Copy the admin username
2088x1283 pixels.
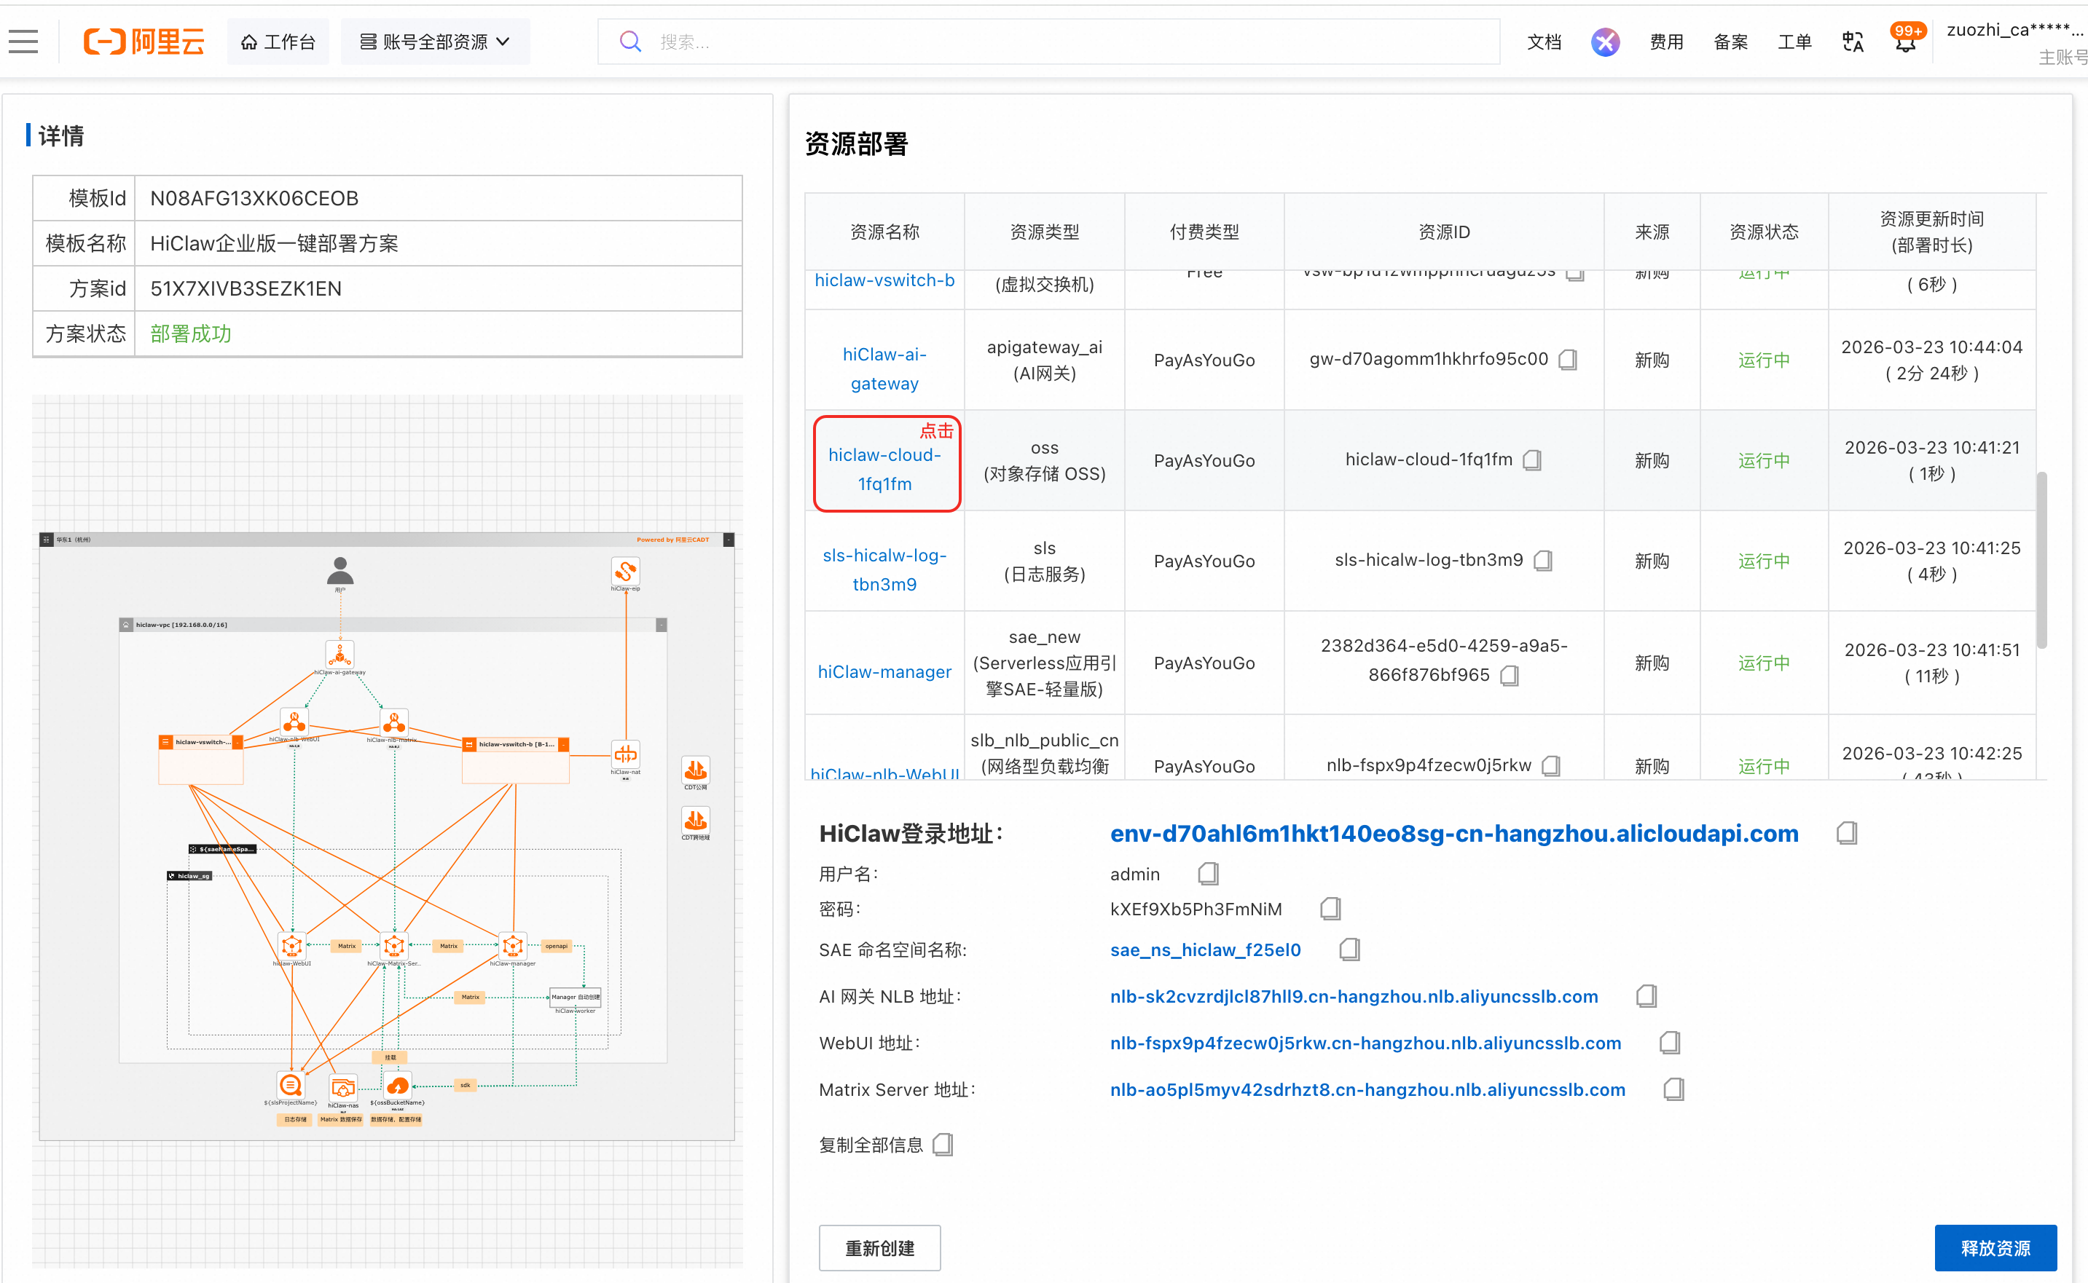pos(1208,873)
